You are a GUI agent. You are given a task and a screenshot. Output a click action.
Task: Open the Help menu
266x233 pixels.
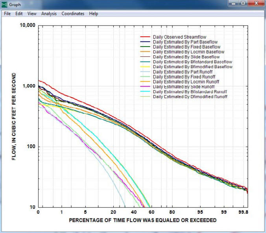point(94,13)
